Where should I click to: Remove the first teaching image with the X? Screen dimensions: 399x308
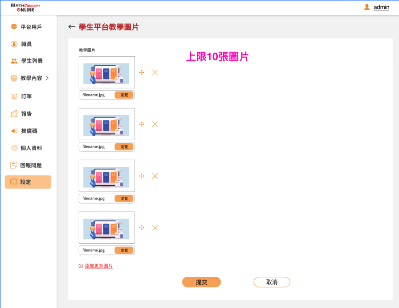tap(155, 72)
